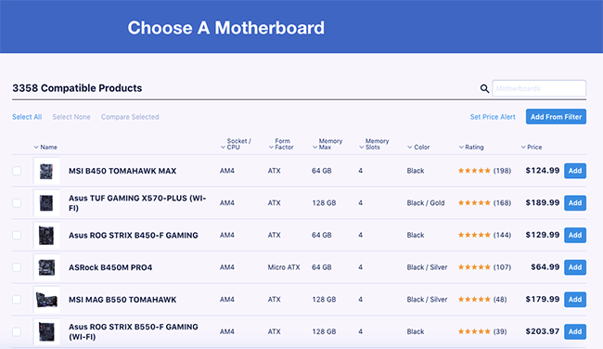The image size is (603, 349).
Task: Sort by the Memory Slots column
Action: [374, 144]
